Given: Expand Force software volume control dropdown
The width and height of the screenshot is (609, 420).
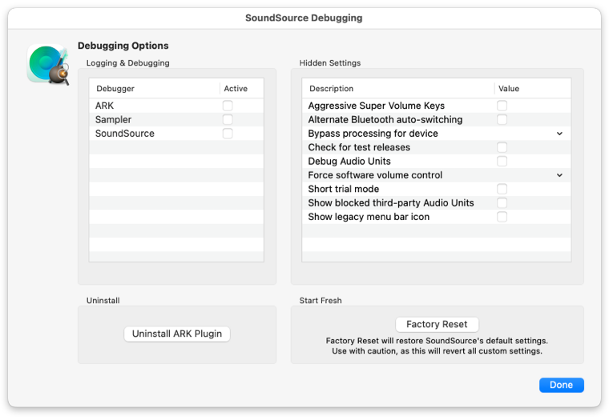Looking at the screenshot, I should tap(559, 175).
